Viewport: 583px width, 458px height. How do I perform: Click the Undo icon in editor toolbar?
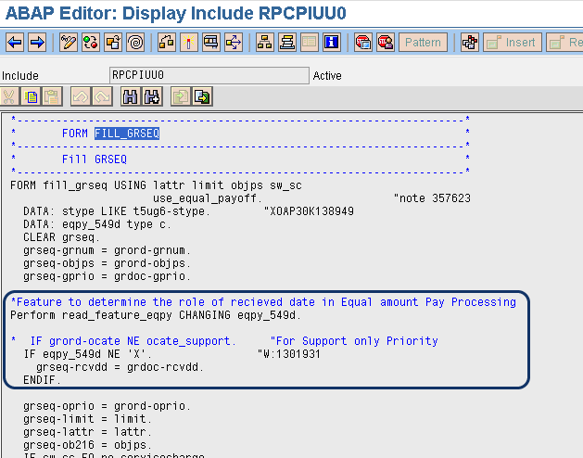point(79,96)
